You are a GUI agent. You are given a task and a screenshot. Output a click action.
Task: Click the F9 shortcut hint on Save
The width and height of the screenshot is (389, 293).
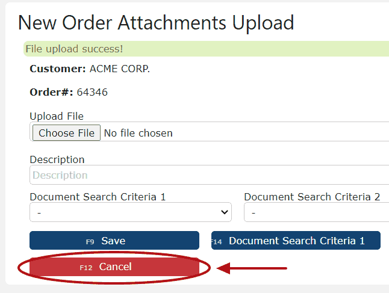click(90, 242)
